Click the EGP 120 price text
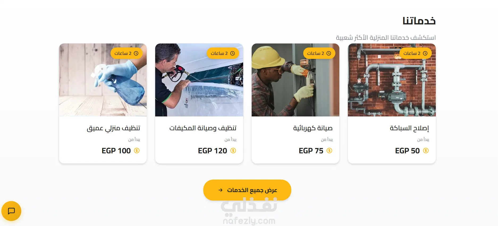The width and height of the screenshot is (498, 226). [212, 151]
